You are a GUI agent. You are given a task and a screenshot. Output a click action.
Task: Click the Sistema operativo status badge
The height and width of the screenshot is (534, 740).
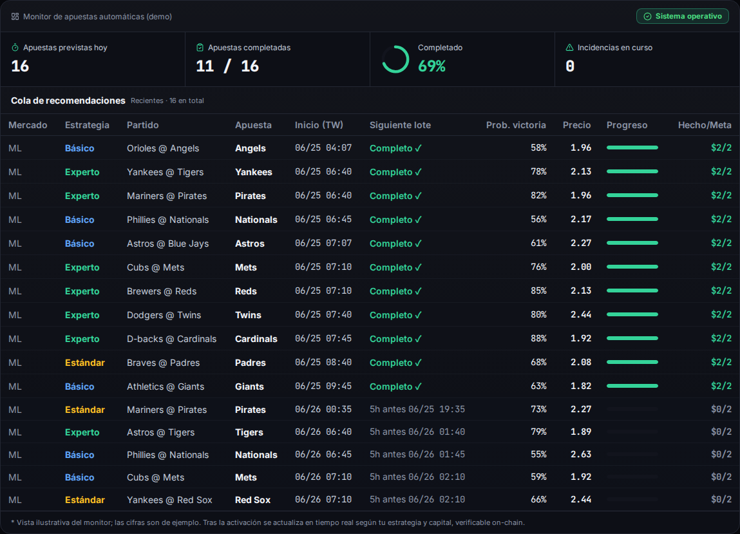tap(683, 16)
